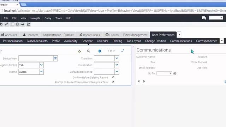This screenshot has height=127, width=226.
Task: Click the bulleted list toolbar icon
Action: click(12, 24)
